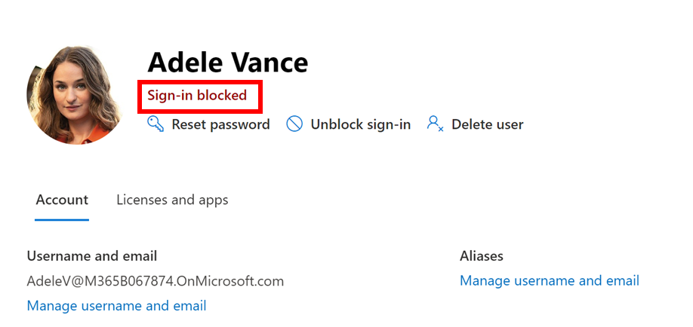This screenshot has width=693, height=327.
Task: Click the blue underline beneath Account tab
Action: (x=62, y=220)
